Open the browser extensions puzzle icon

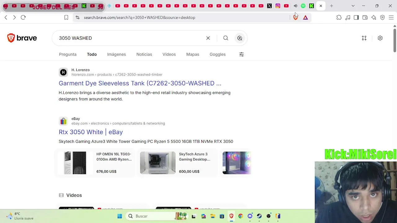pos(339,18)
